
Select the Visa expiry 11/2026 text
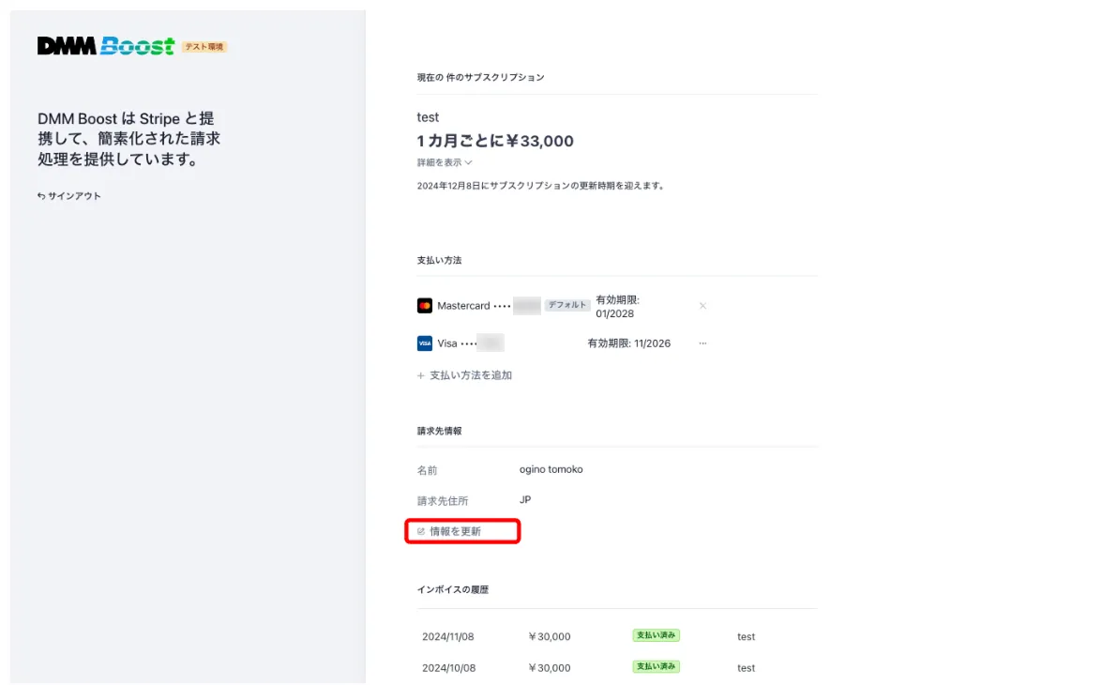[x=628, y=343]
